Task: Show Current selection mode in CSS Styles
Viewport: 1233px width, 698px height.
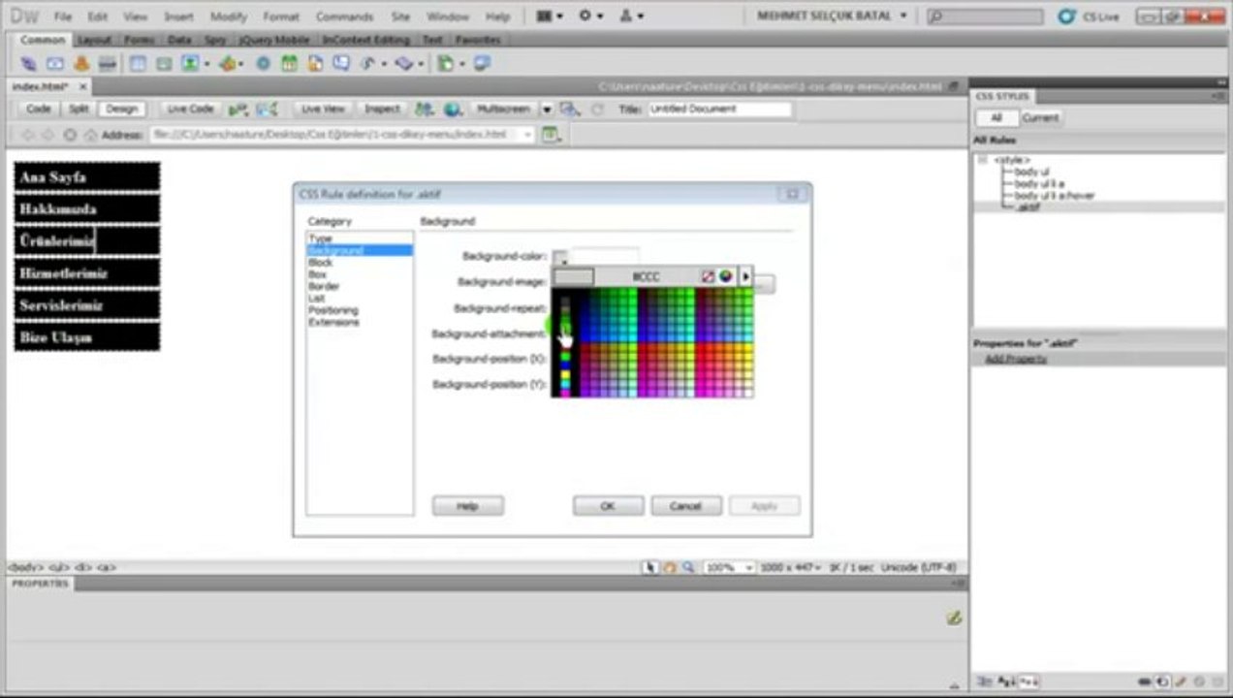Action: tap(1040, 117)
